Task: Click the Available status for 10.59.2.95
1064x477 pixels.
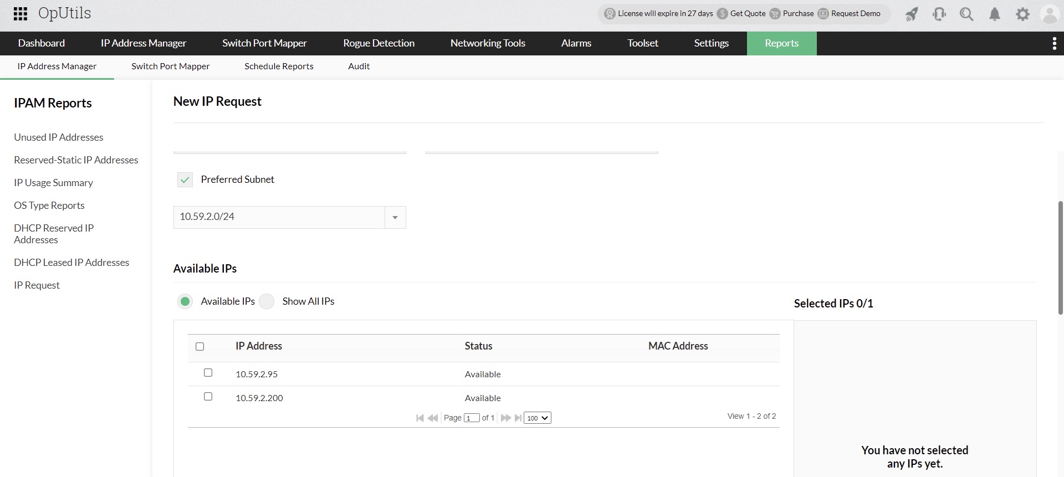Action: click(483, 375)
